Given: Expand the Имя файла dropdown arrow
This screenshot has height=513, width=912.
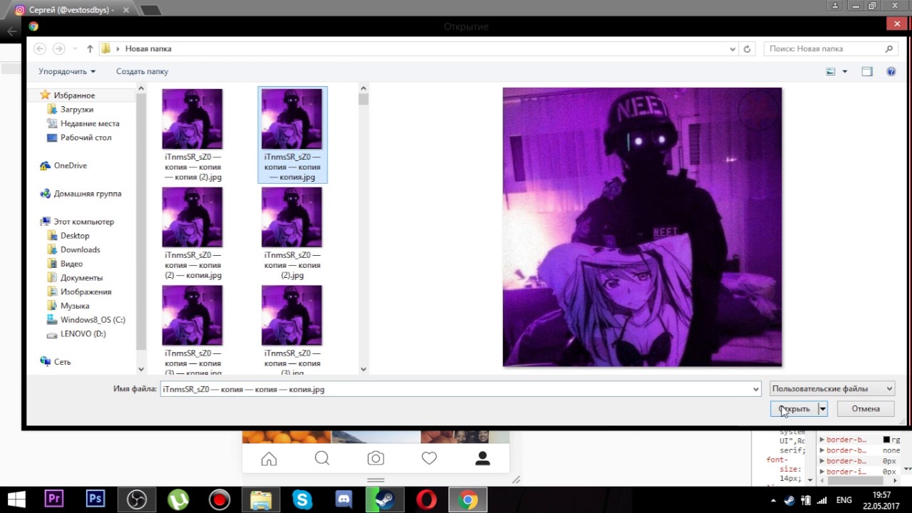Looking at the screenshot, I should click(756, 389).
